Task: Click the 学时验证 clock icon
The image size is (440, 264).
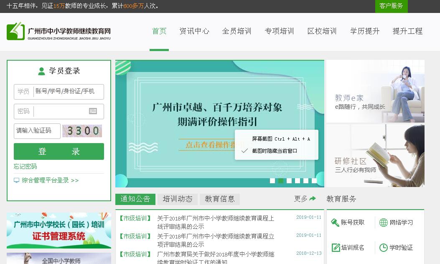Action: pos(383,248)
